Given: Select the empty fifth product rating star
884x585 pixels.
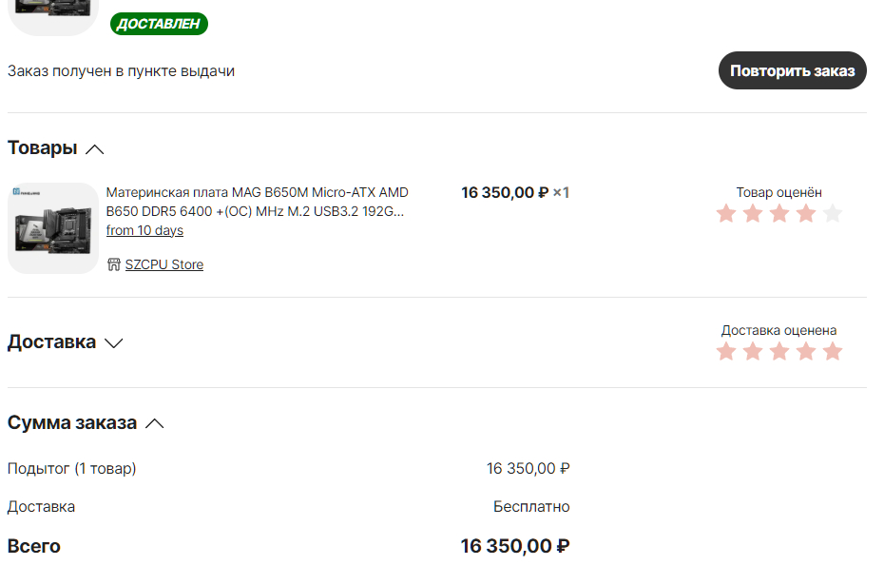Looking at the screenshot, I should [833, 213].
